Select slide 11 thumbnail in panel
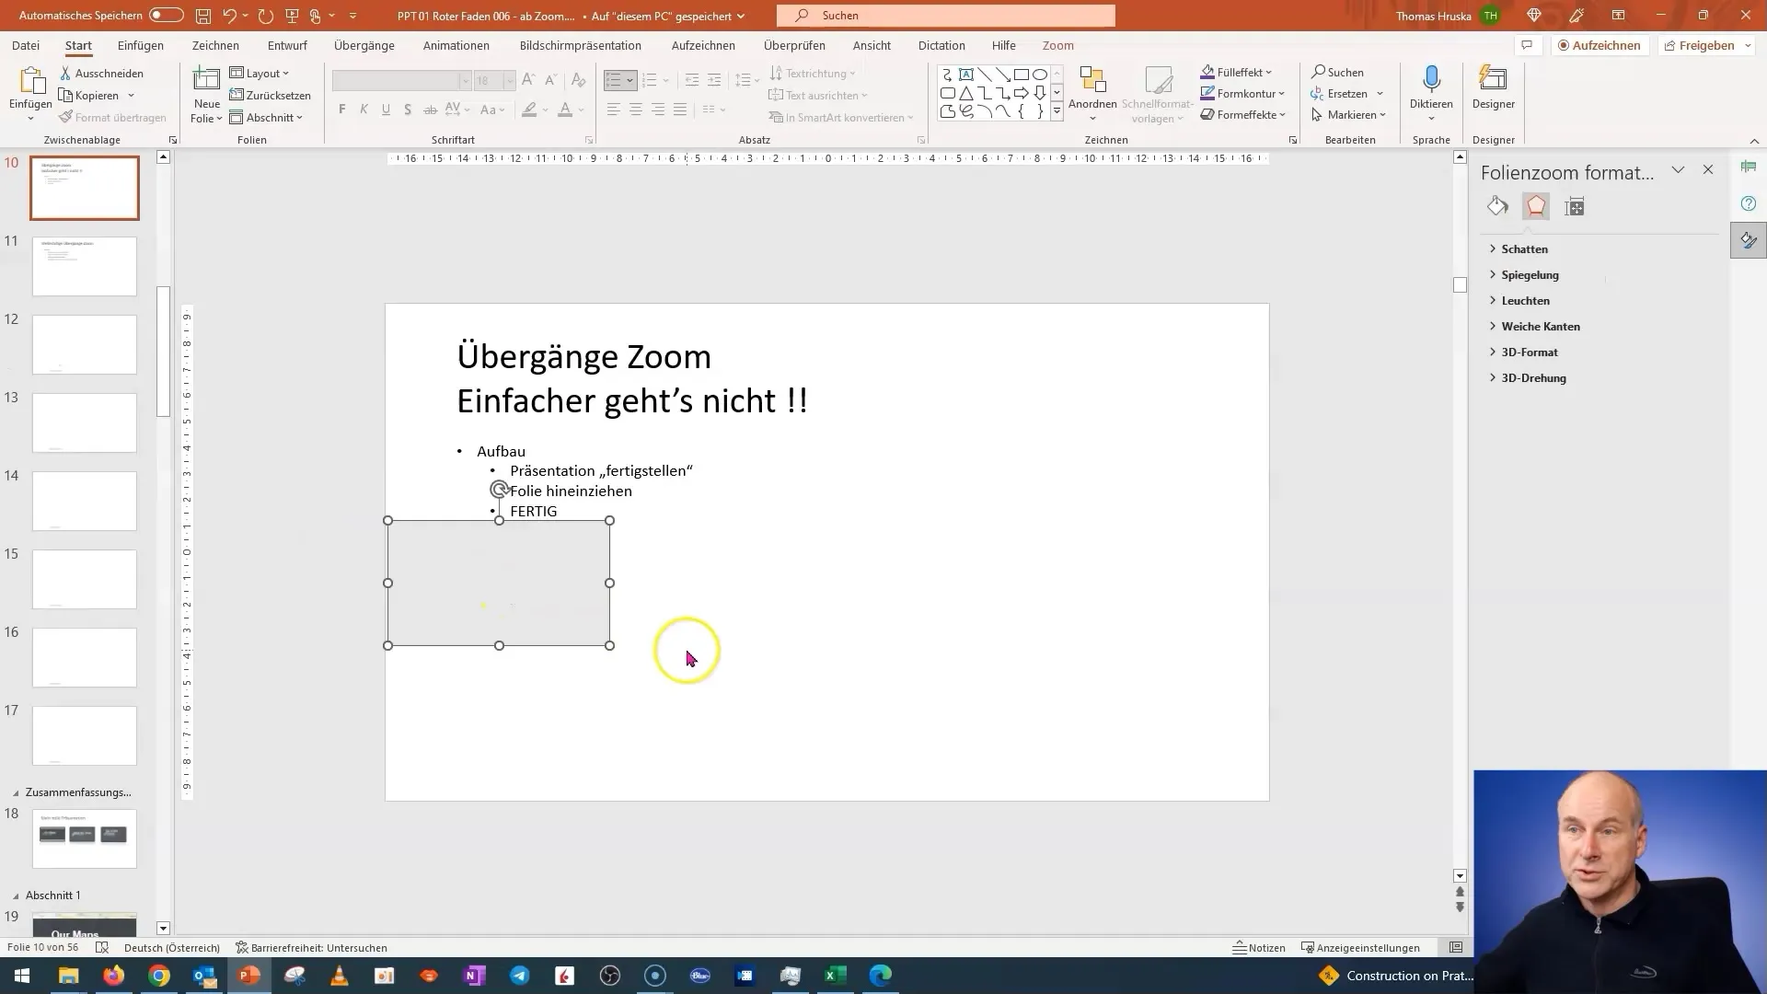Screen dimensions: 1767x994 pyautogui.click(x=84, y=266)
